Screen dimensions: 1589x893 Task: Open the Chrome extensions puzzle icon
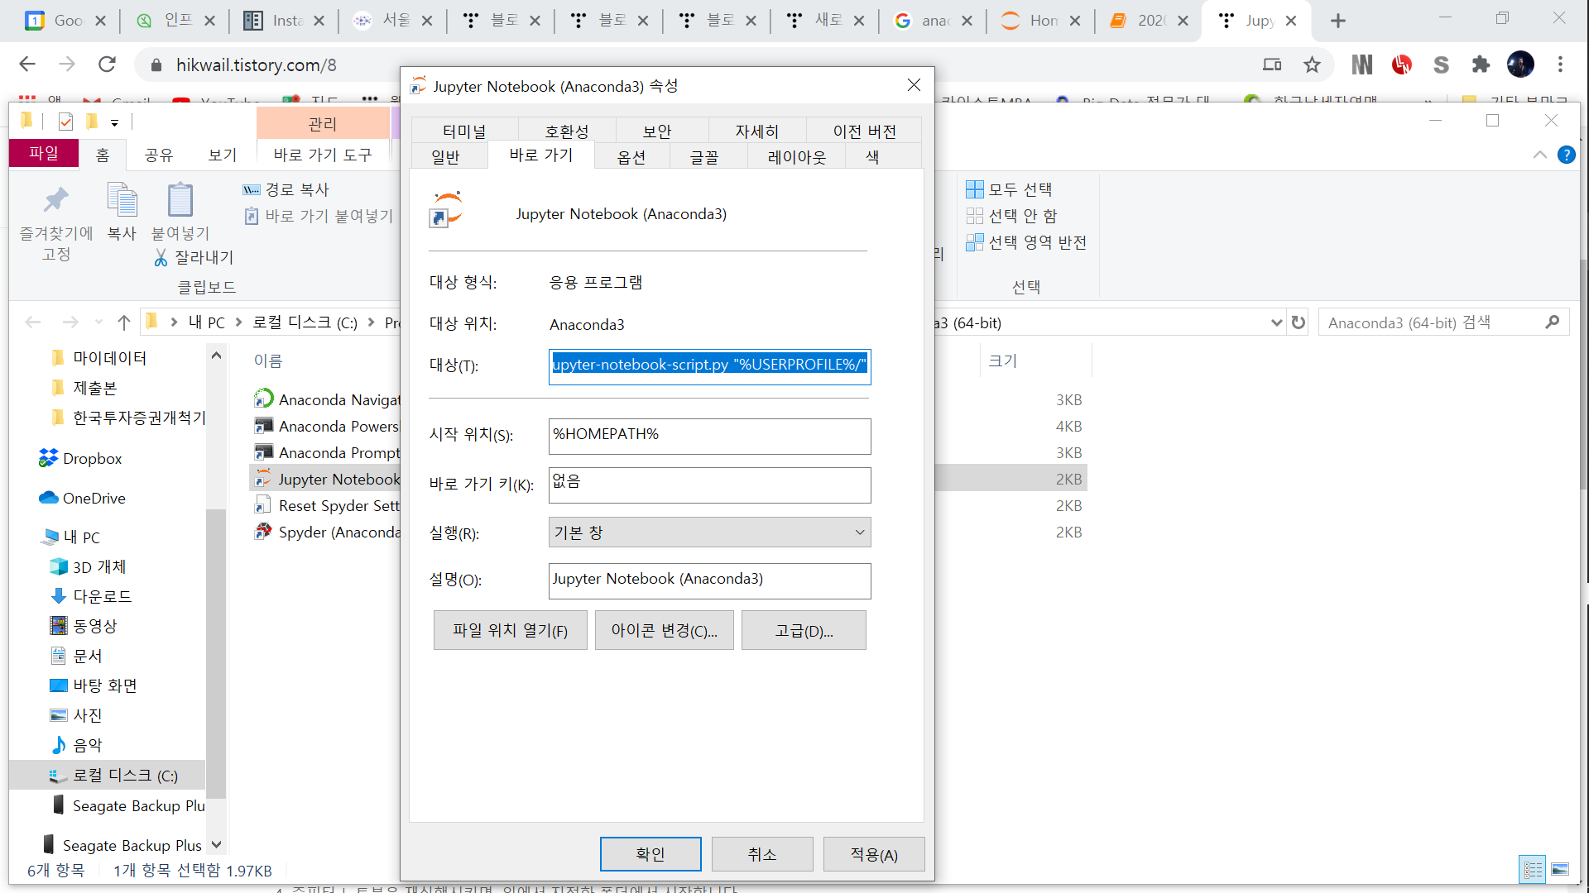tap(1481, 64)
